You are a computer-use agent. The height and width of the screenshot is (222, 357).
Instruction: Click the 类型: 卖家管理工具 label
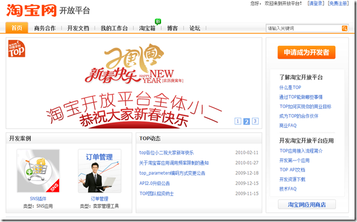100,206
